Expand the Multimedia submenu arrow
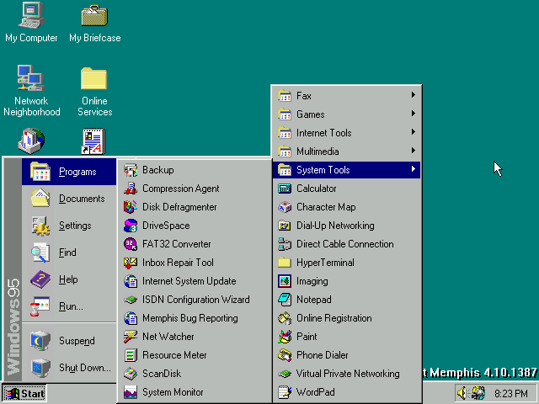This screenshot has width=539, height=404. [414, 151]
